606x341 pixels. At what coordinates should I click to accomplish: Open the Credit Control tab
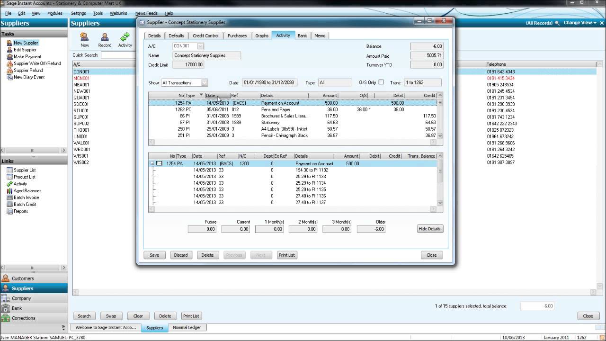205,36
